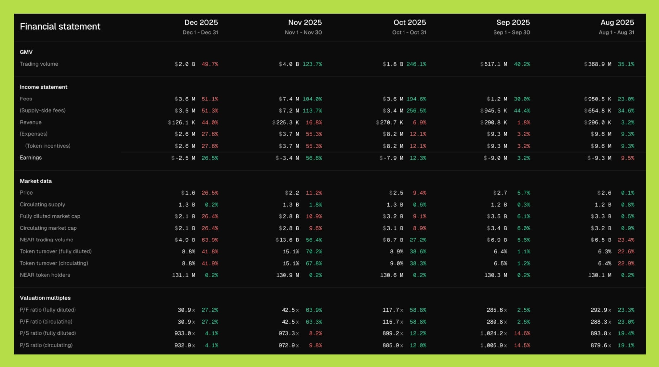The height and width of the screenshot is (367, 659).
Task: Click the Dec 2025 column header
Action: [x=201, y=22]
